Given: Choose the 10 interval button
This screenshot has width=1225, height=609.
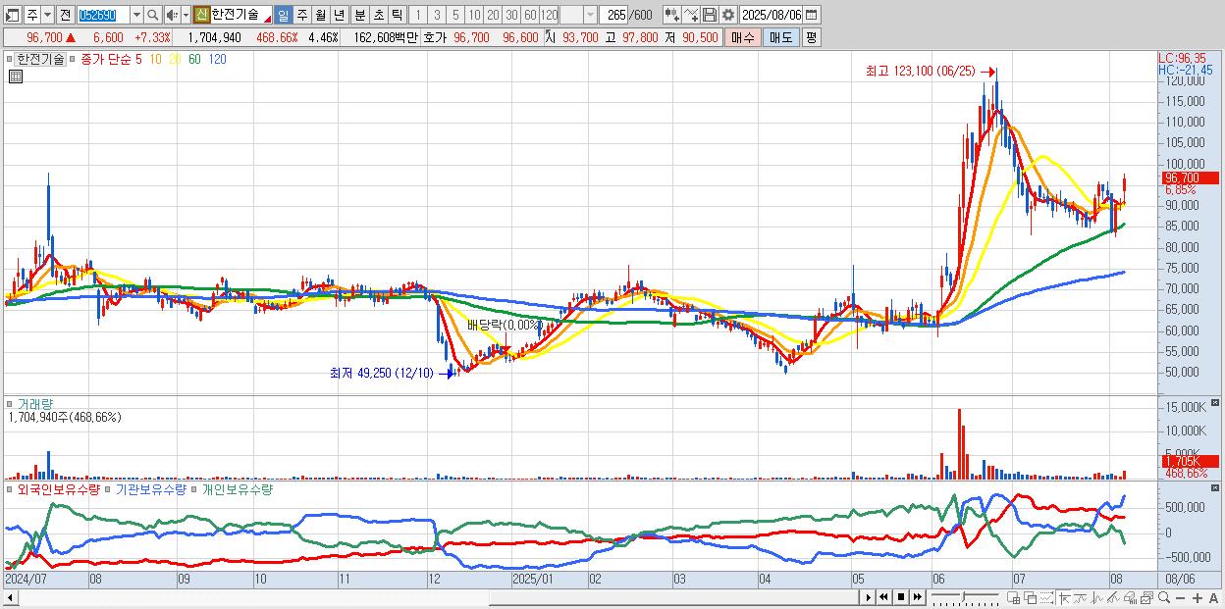Looking at the screenshot, I should coord(474,15).
